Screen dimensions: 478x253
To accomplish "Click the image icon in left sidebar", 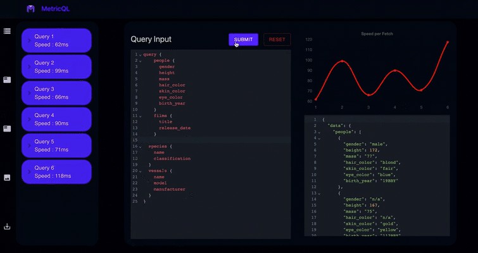I will tap(7, 178).
